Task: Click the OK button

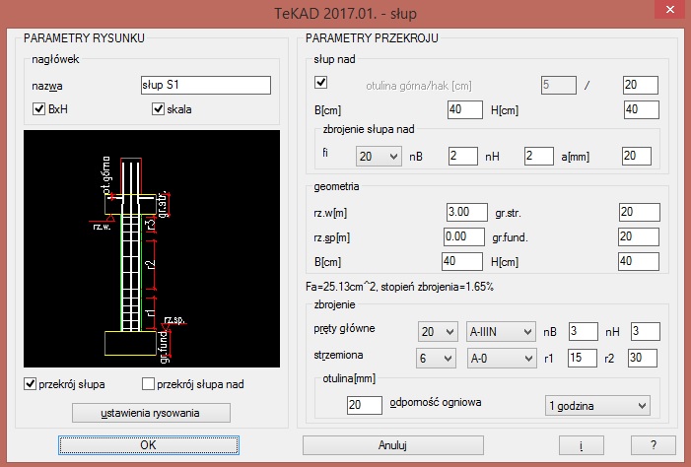Action: click(x=149, y=445)
